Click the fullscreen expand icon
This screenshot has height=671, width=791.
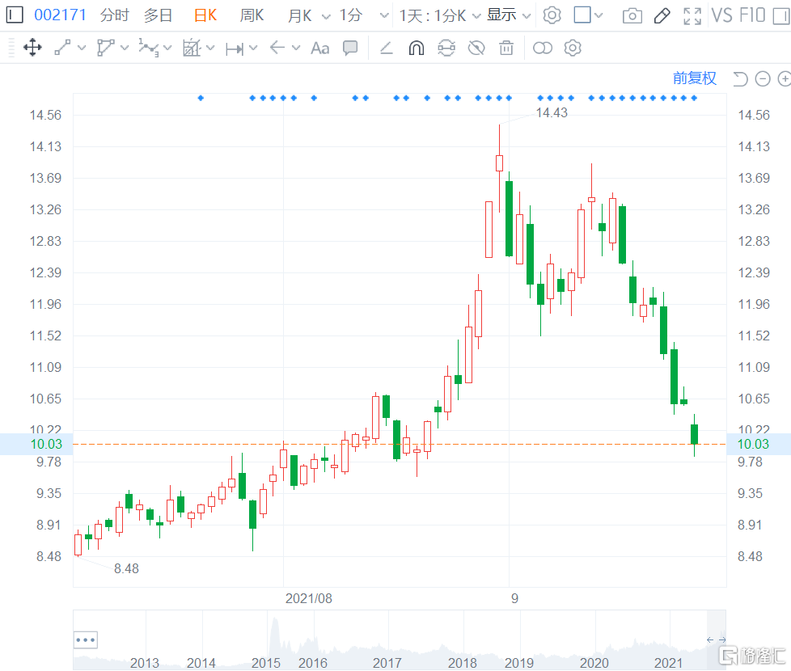(692, 15)
